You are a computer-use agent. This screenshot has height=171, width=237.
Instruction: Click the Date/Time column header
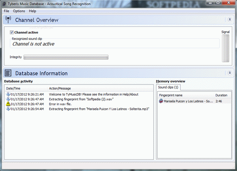(x=26, y=88)
